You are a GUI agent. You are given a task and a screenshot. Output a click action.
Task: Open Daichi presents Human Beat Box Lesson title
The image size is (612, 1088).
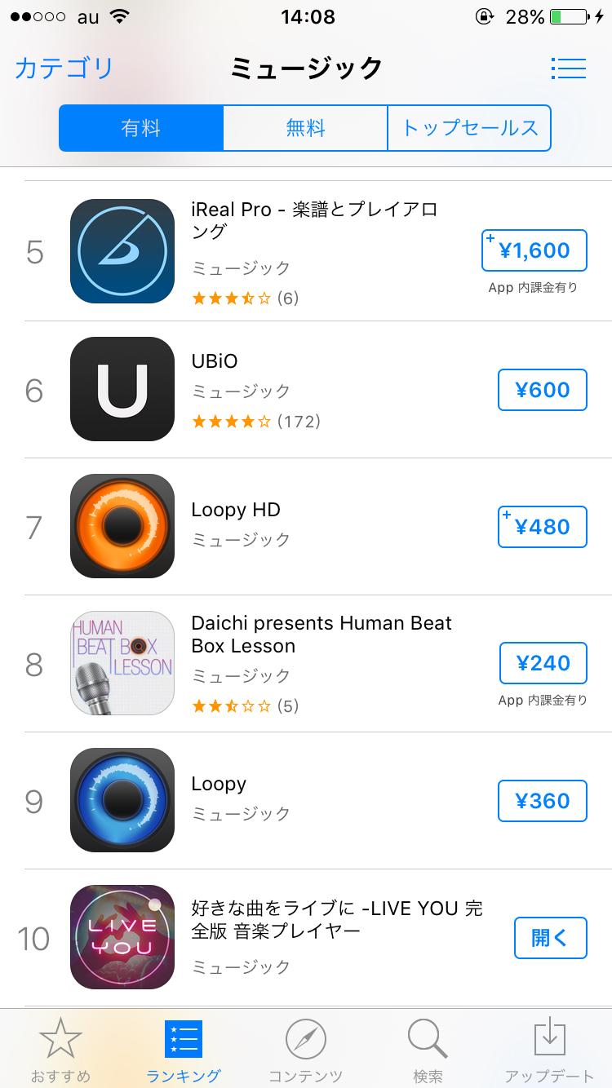pos(321,635)
